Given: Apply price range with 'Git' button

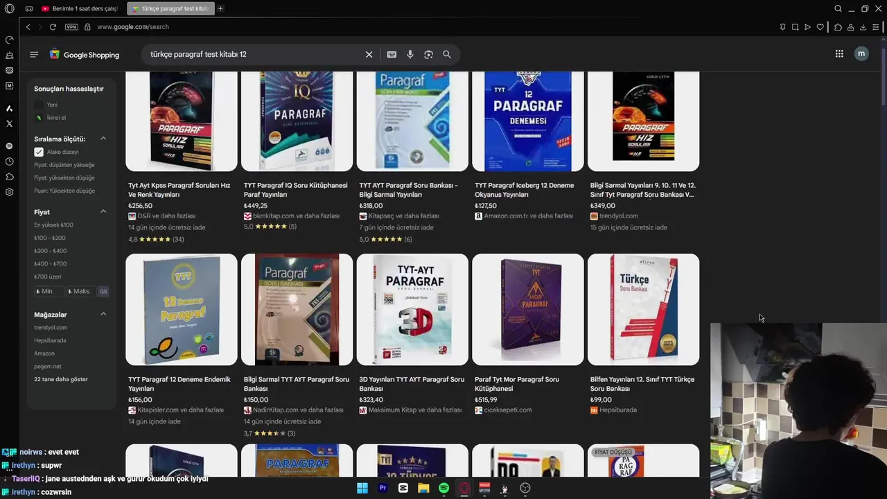Looking at the screenshot, I should (103, 292).
